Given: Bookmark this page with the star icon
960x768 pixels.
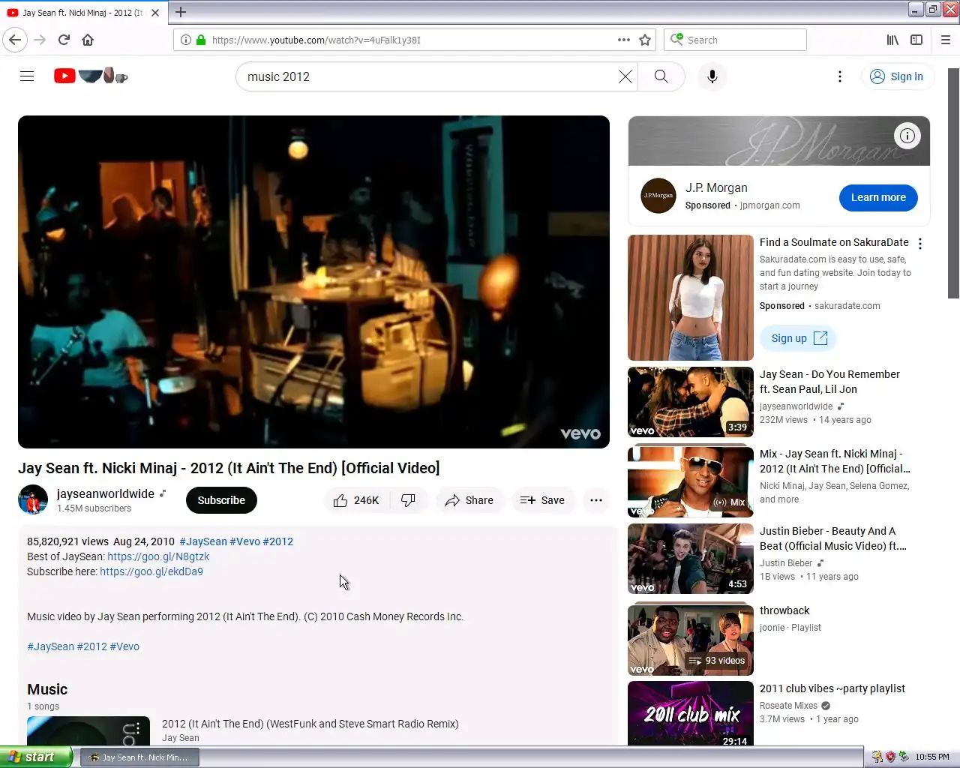Looking at the screenshot, I should (x=645, y=40).
